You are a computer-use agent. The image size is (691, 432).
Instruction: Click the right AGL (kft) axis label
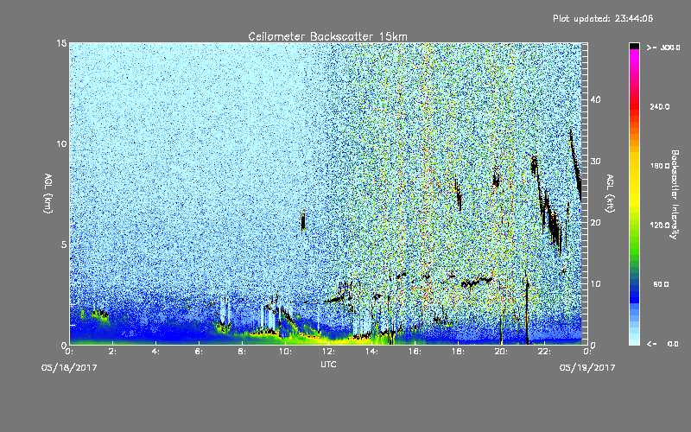[611, 193]
